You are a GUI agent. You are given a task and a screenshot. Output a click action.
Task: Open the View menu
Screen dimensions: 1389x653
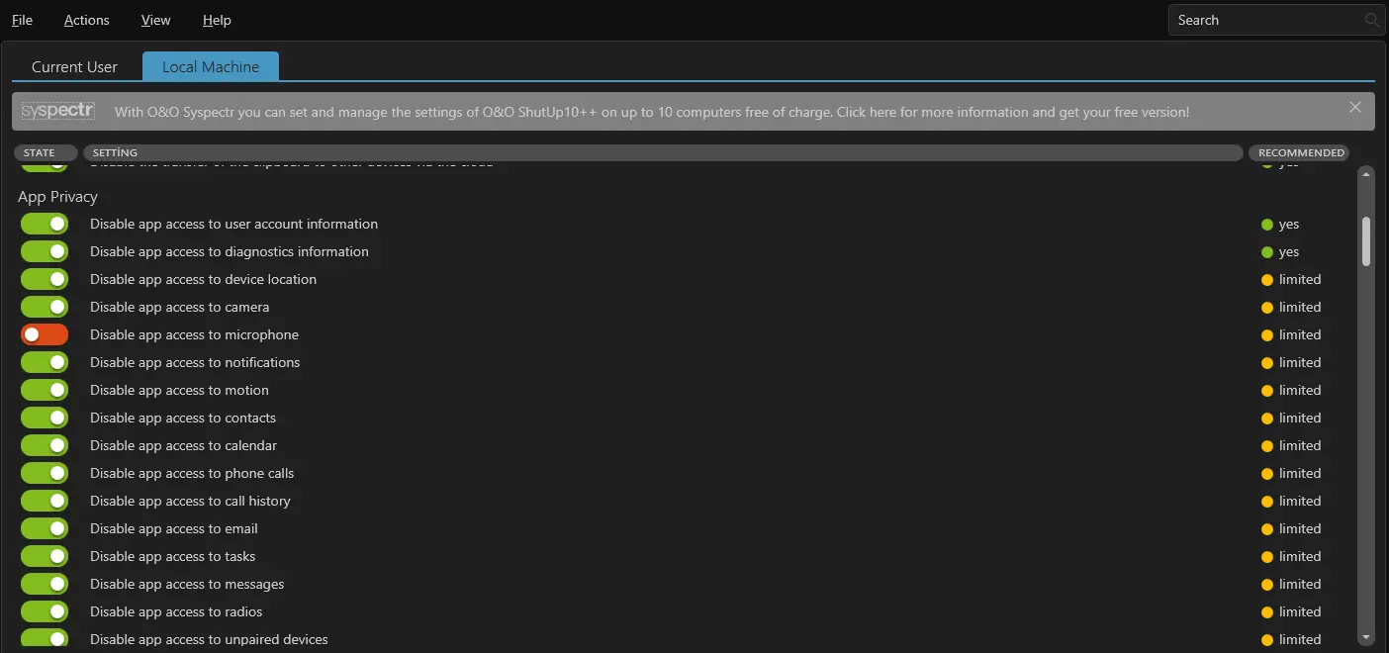155,20
